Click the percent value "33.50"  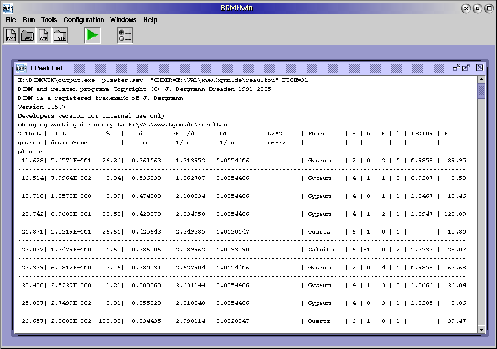pyautogui.click(x=112, y=214)
